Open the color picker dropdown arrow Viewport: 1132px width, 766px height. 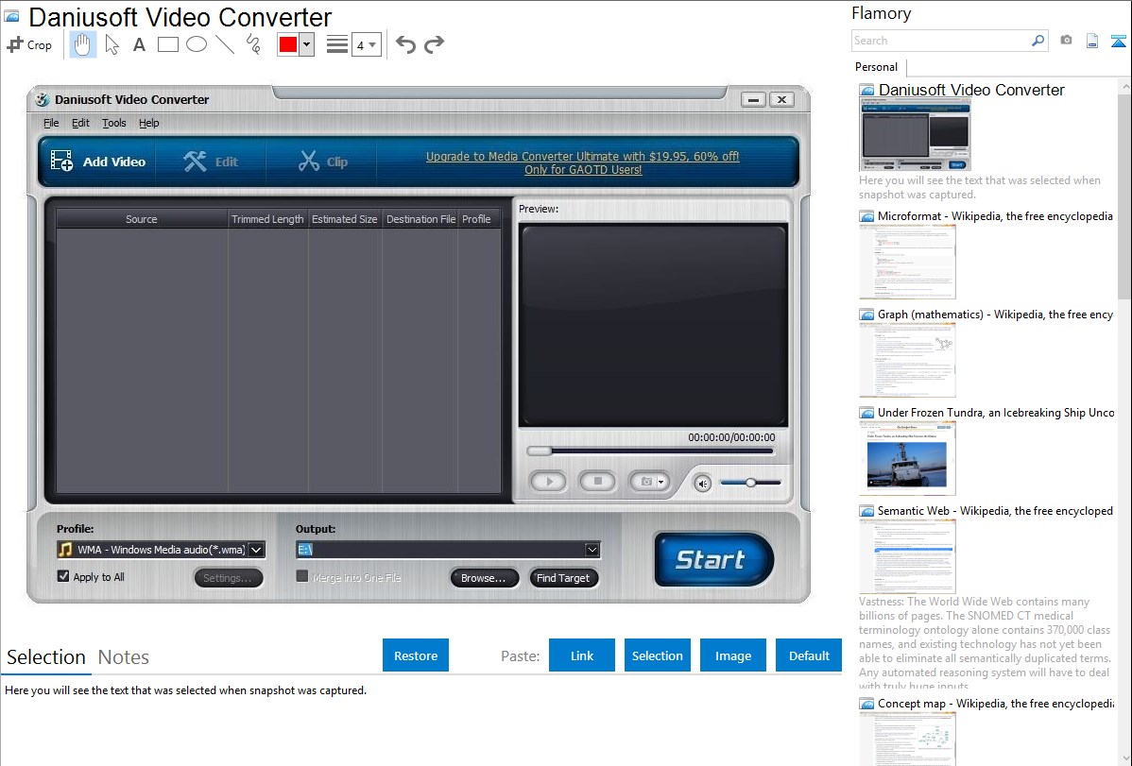point(306,44)
